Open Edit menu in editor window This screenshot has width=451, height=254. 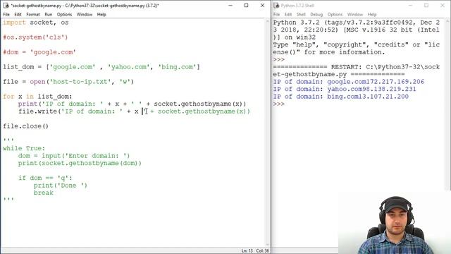point(18,14)
